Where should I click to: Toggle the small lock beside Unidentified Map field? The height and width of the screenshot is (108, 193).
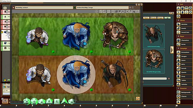[133, 8]
